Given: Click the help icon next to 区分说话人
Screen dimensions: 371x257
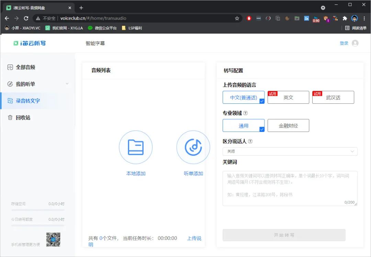Looking at the screenshot, I should point(250,141).
